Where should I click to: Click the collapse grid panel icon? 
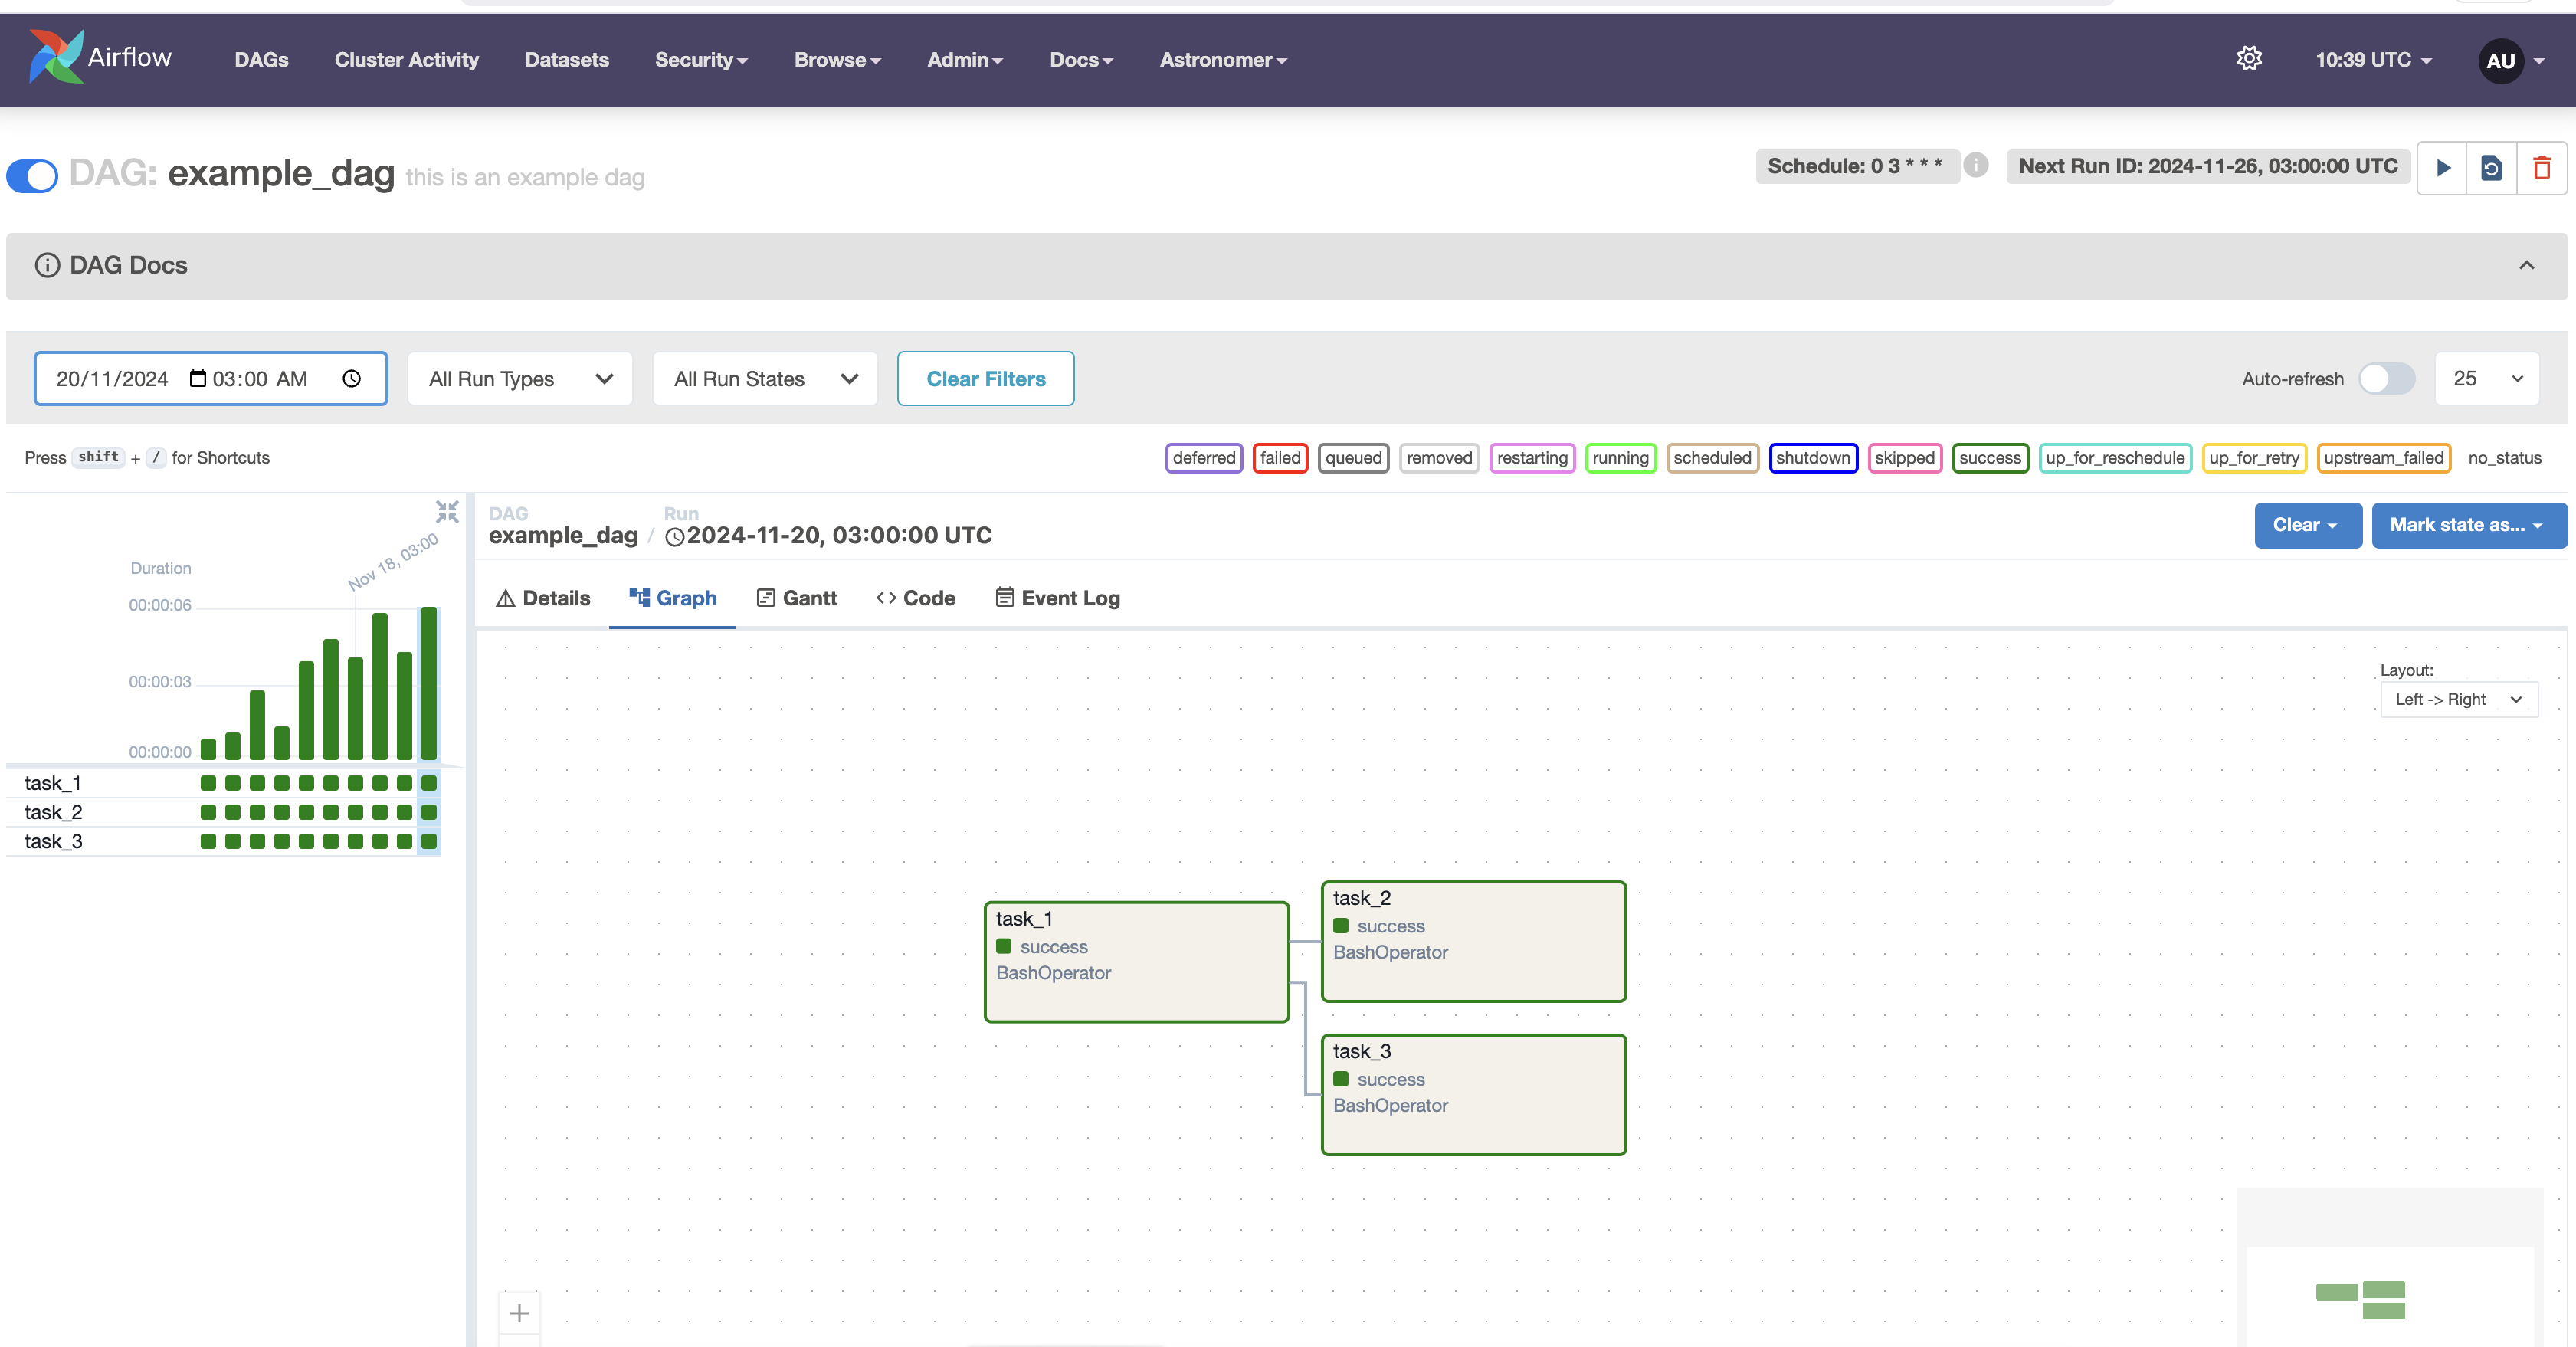pyautogui.click(x=447, y=512)
